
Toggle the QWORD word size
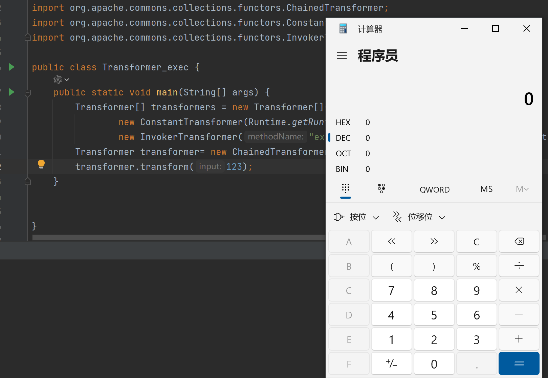point(435,190)
